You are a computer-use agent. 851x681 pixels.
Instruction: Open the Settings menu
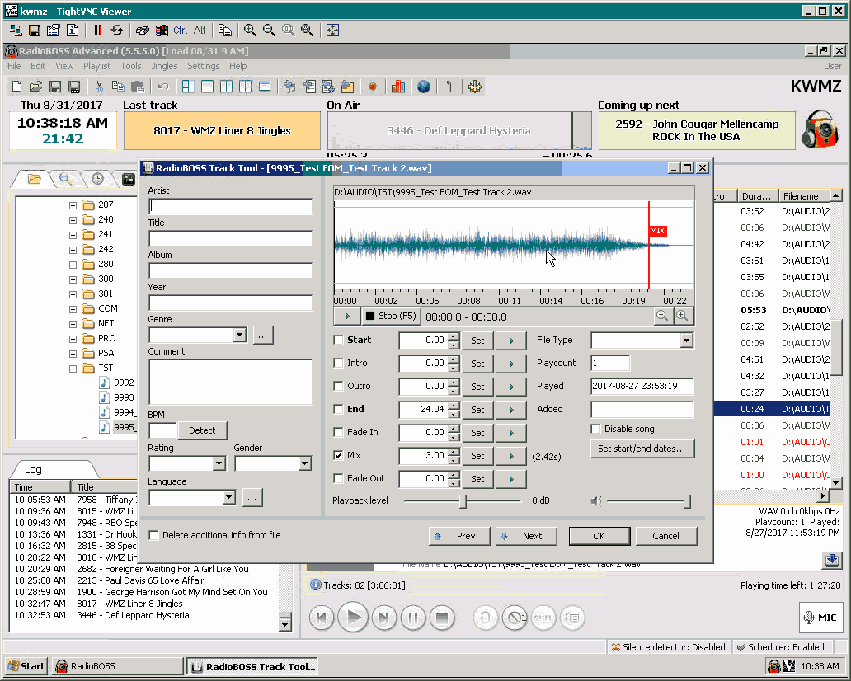point(204,66)
